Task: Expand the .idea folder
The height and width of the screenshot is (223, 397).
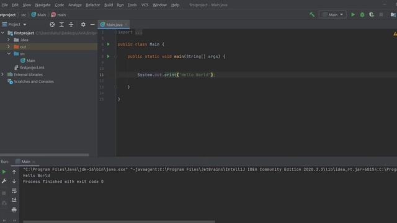Action: (9, 40)
